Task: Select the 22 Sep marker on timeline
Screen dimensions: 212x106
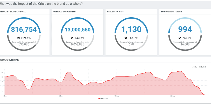Action: 173,96
